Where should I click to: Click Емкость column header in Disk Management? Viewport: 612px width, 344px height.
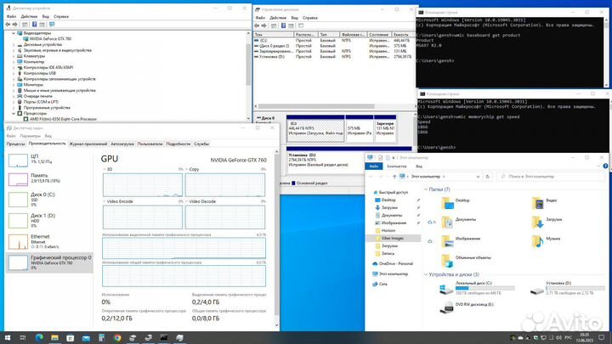click(401, 34)
